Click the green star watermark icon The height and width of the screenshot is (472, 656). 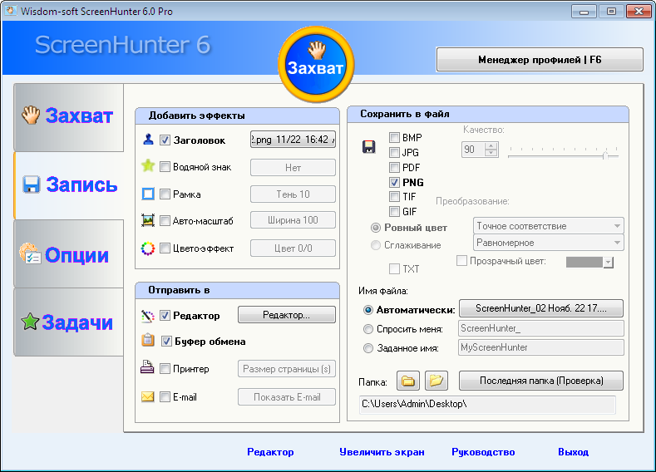coord(148,166)
